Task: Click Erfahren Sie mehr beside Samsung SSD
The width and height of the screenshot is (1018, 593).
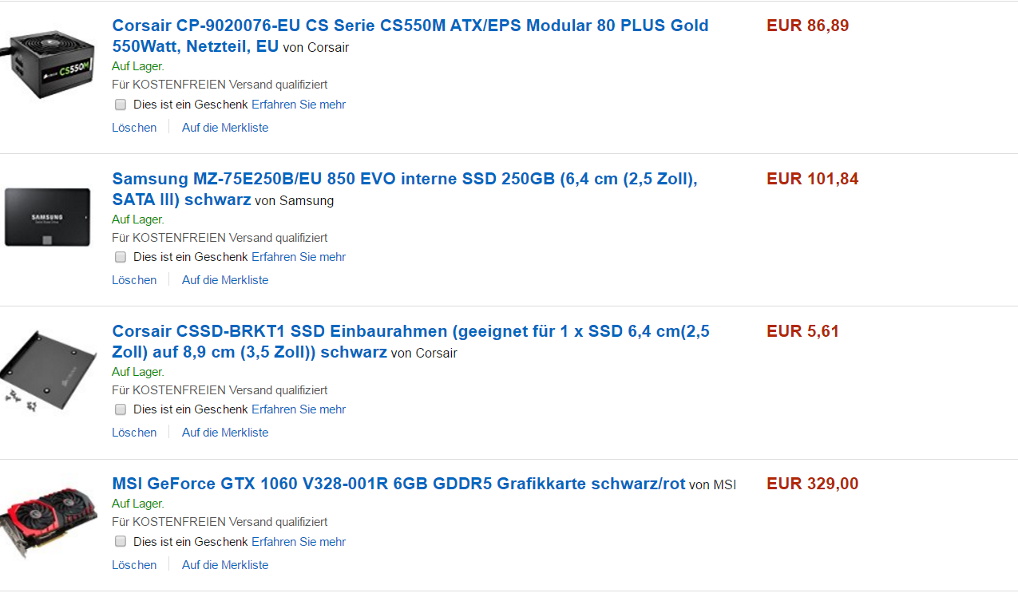Action: (x=299, y=257)
